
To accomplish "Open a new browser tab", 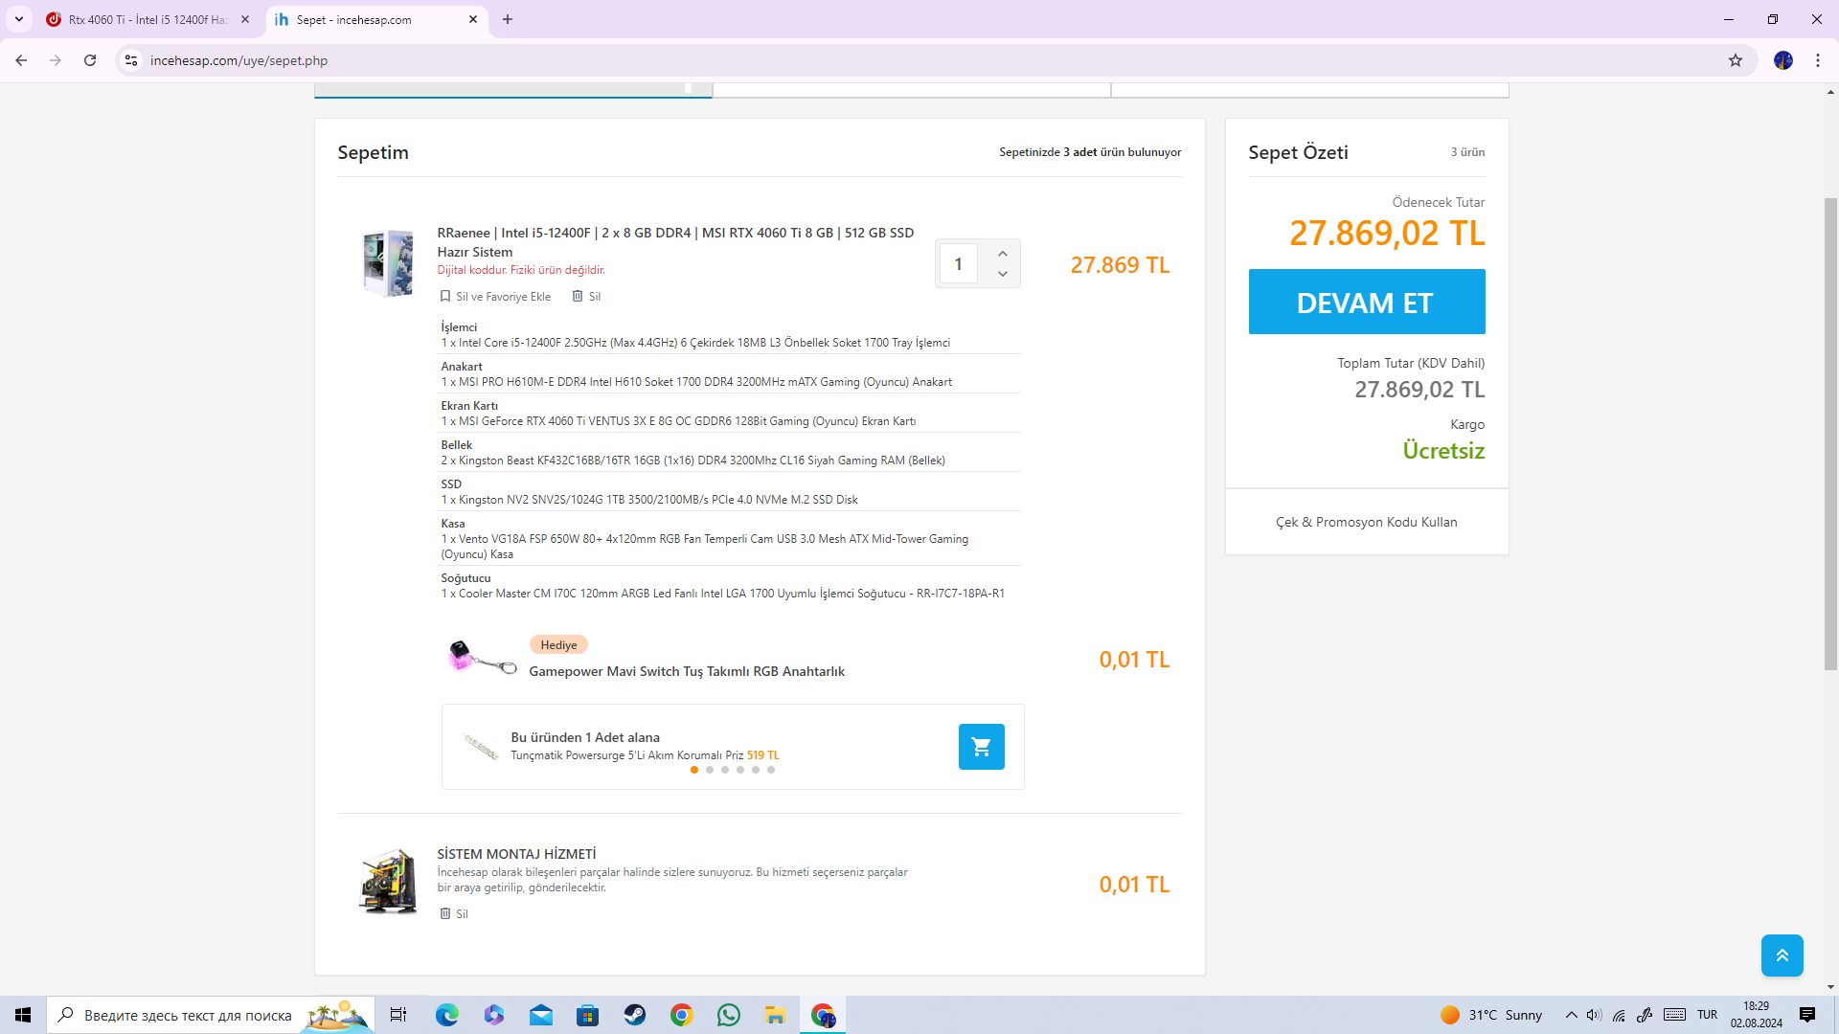I will [x=508, y=19].
